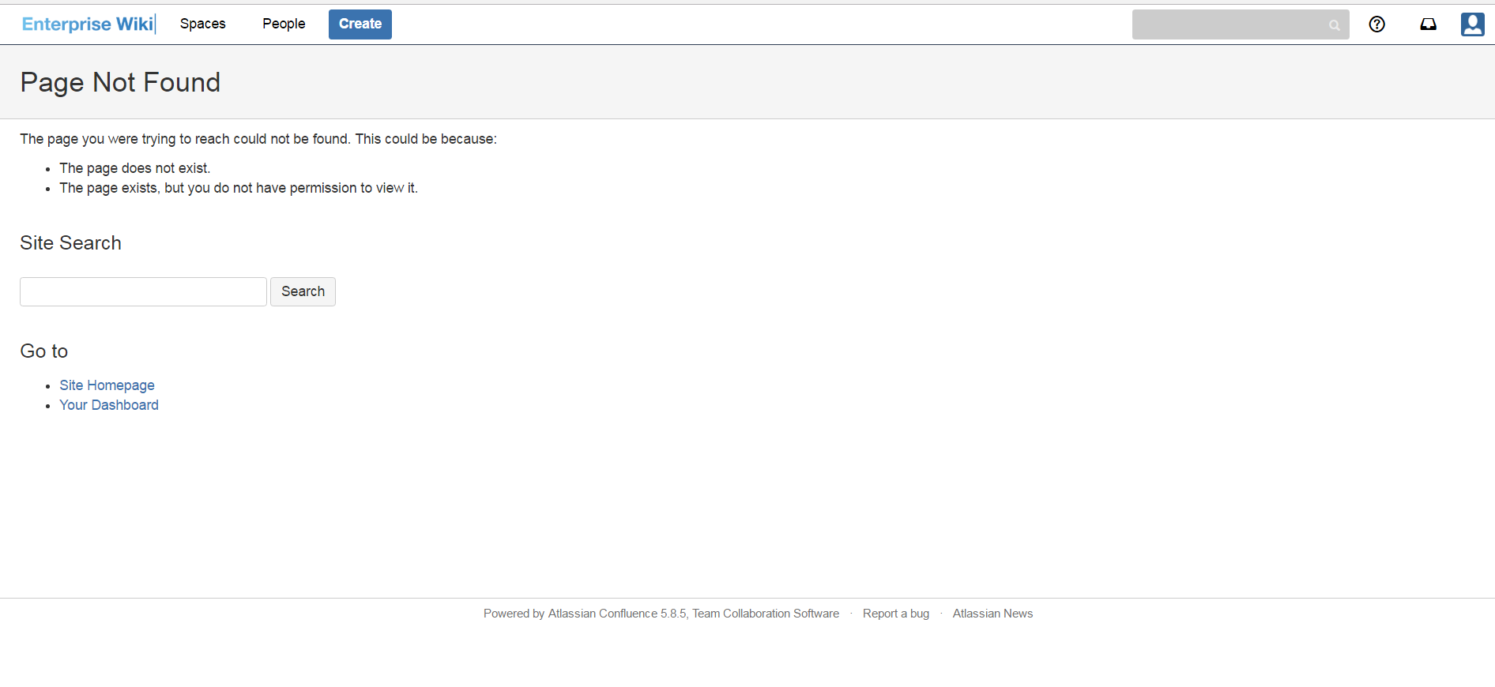
Task: Click the Report a bug link
Action: 896,614
